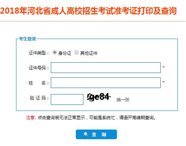This screenshot has height=146, width=186.
Task: Focus the 验证码 input box
Action: [x=67, y=99]
